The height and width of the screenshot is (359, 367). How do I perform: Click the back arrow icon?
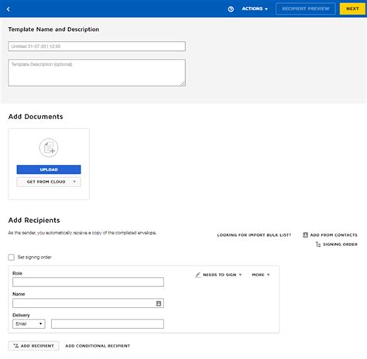[9, 9]
